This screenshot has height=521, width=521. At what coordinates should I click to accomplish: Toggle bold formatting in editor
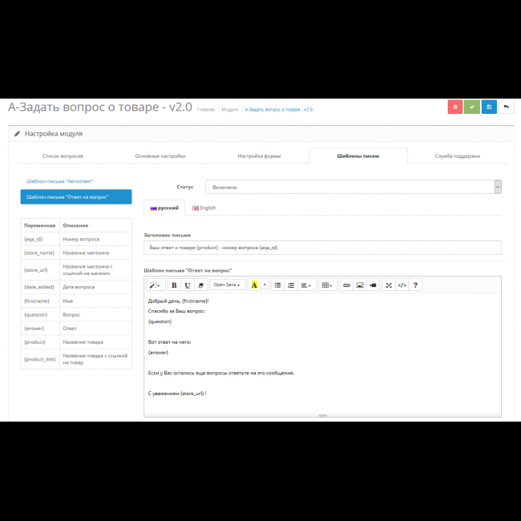pyautogui.click(x=174, y=285)
